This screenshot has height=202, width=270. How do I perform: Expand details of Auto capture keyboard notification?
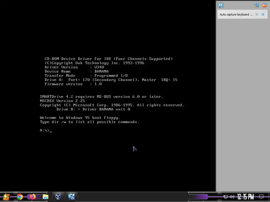pyautogui.click(x=257, y=14)
